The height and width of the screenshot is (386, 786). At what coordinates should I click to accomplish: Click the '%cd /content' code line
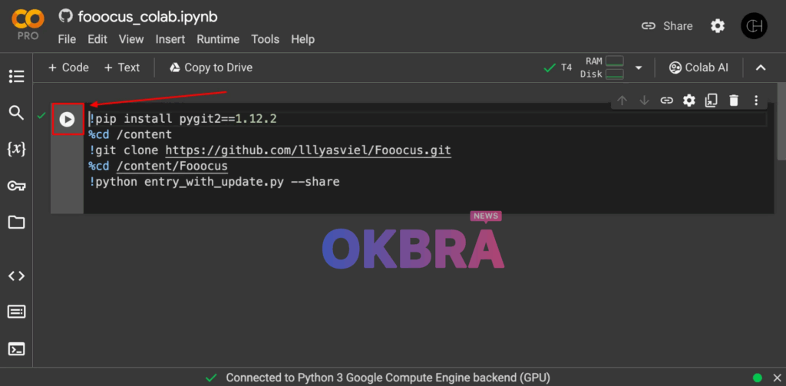tap(130, 134)
